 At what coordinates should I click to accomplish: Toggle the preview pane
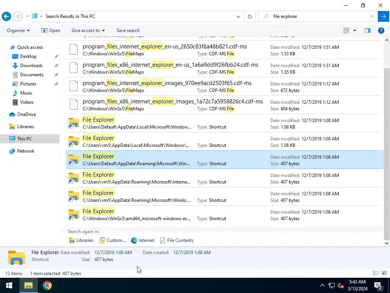click(x=368, y=31)
